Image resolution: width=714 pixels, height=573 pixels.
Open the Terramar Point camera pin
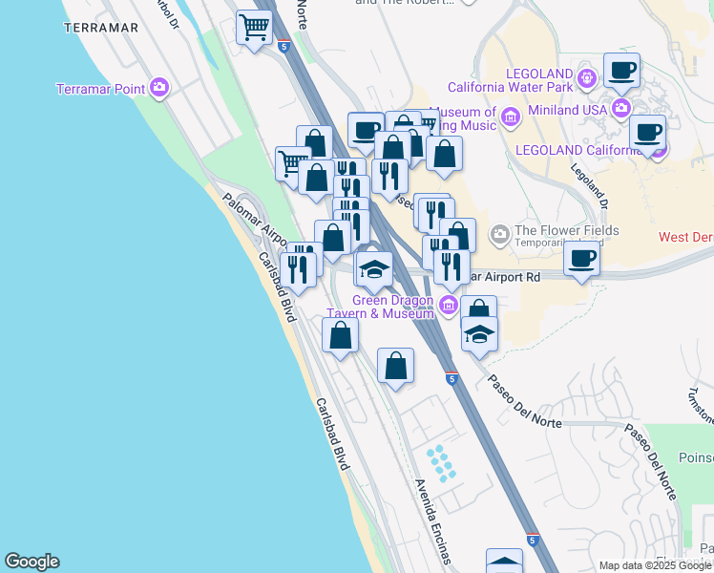pyautogui.click(x=159, y=87)
